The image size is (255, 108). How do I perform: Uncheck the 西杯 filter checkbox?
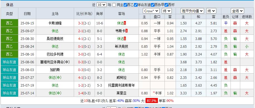click(166, 5)
